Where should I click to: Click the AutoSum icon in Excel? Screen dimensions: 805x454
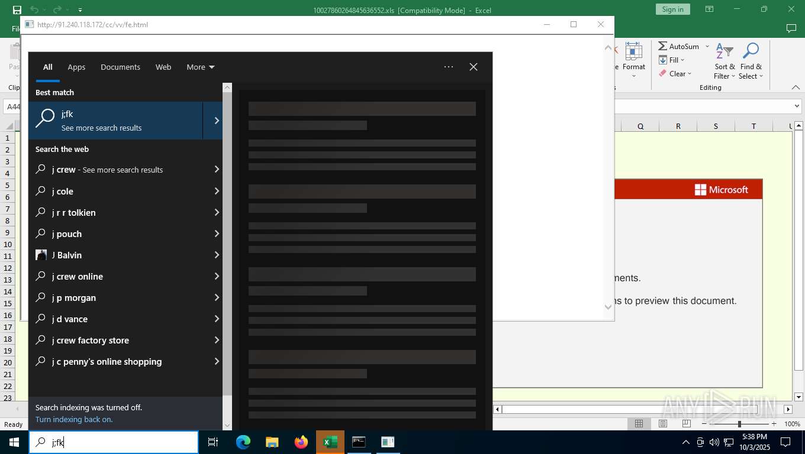point(663,46)
